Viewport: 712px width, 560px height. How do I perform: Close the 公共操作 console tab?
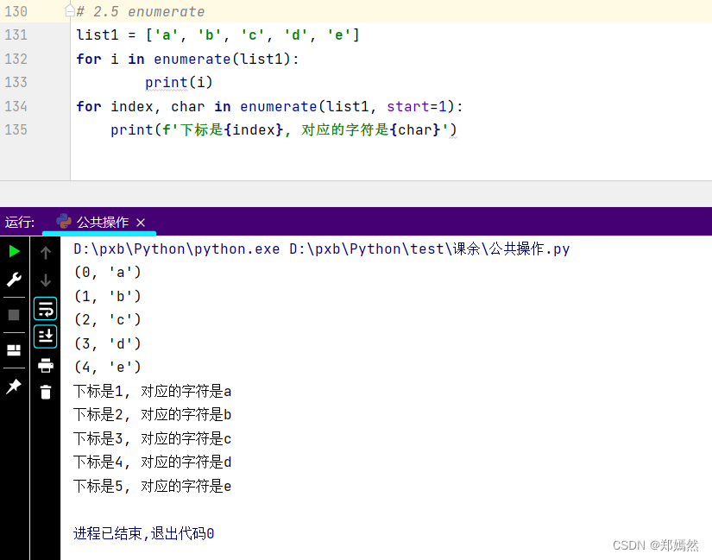tap(141, 222)
